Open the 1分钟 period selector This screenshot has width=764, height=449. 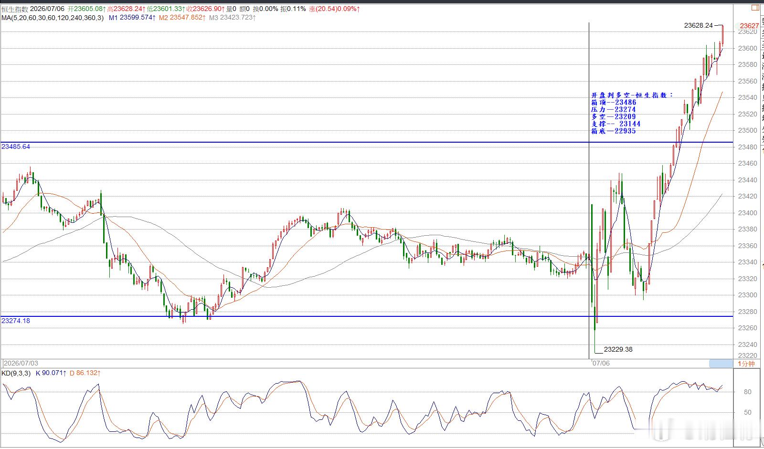pyautogui.click(x=746, y=364)
